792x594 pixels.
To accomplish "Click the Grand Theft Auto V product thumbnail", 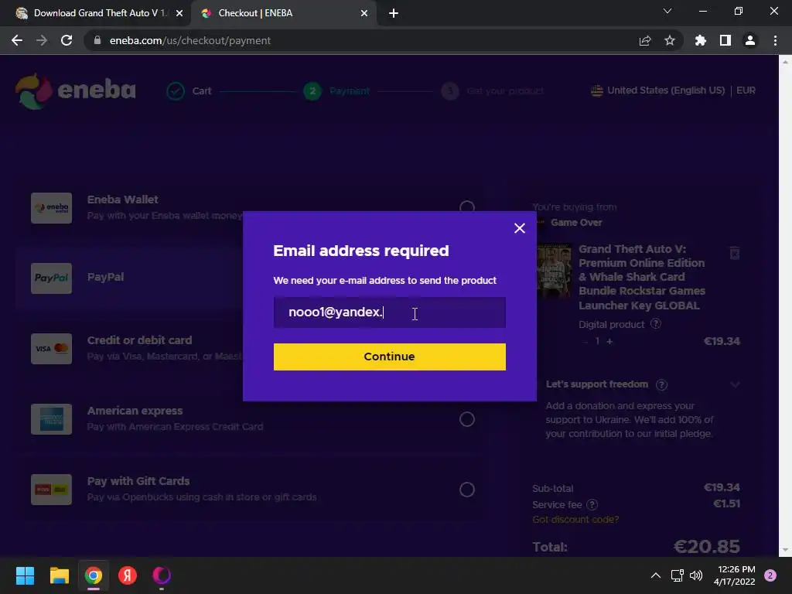I will 554,270.
